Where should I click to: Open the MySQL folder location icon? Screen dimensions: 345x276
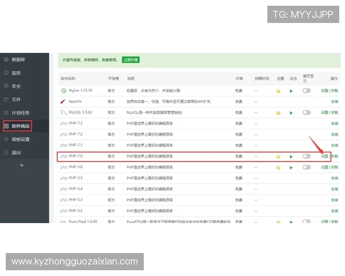pos(278,113)
